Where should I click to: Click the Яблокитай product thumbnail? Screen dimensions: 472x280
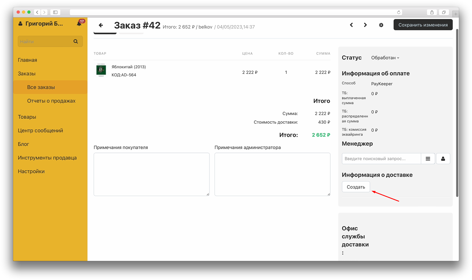click(x=101, y=70)
